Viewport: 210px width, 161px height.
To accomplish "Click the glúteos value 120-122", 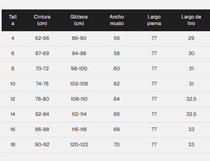I will [x=79, y=145].
